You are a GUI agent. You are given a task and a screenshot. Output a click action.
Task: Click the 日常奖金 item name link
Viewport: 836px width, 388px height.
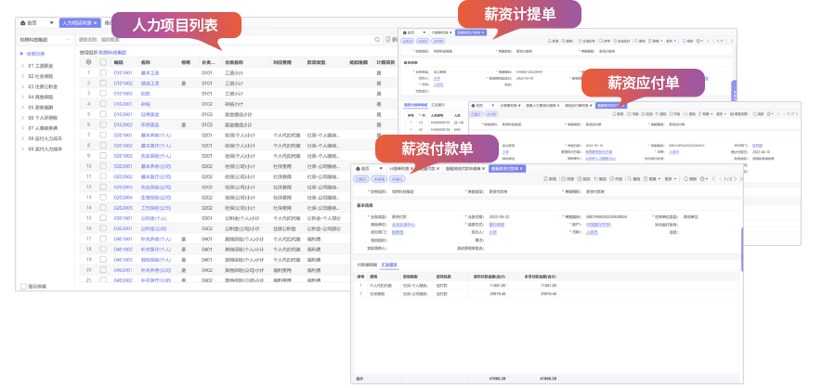(x=150, y=114)
